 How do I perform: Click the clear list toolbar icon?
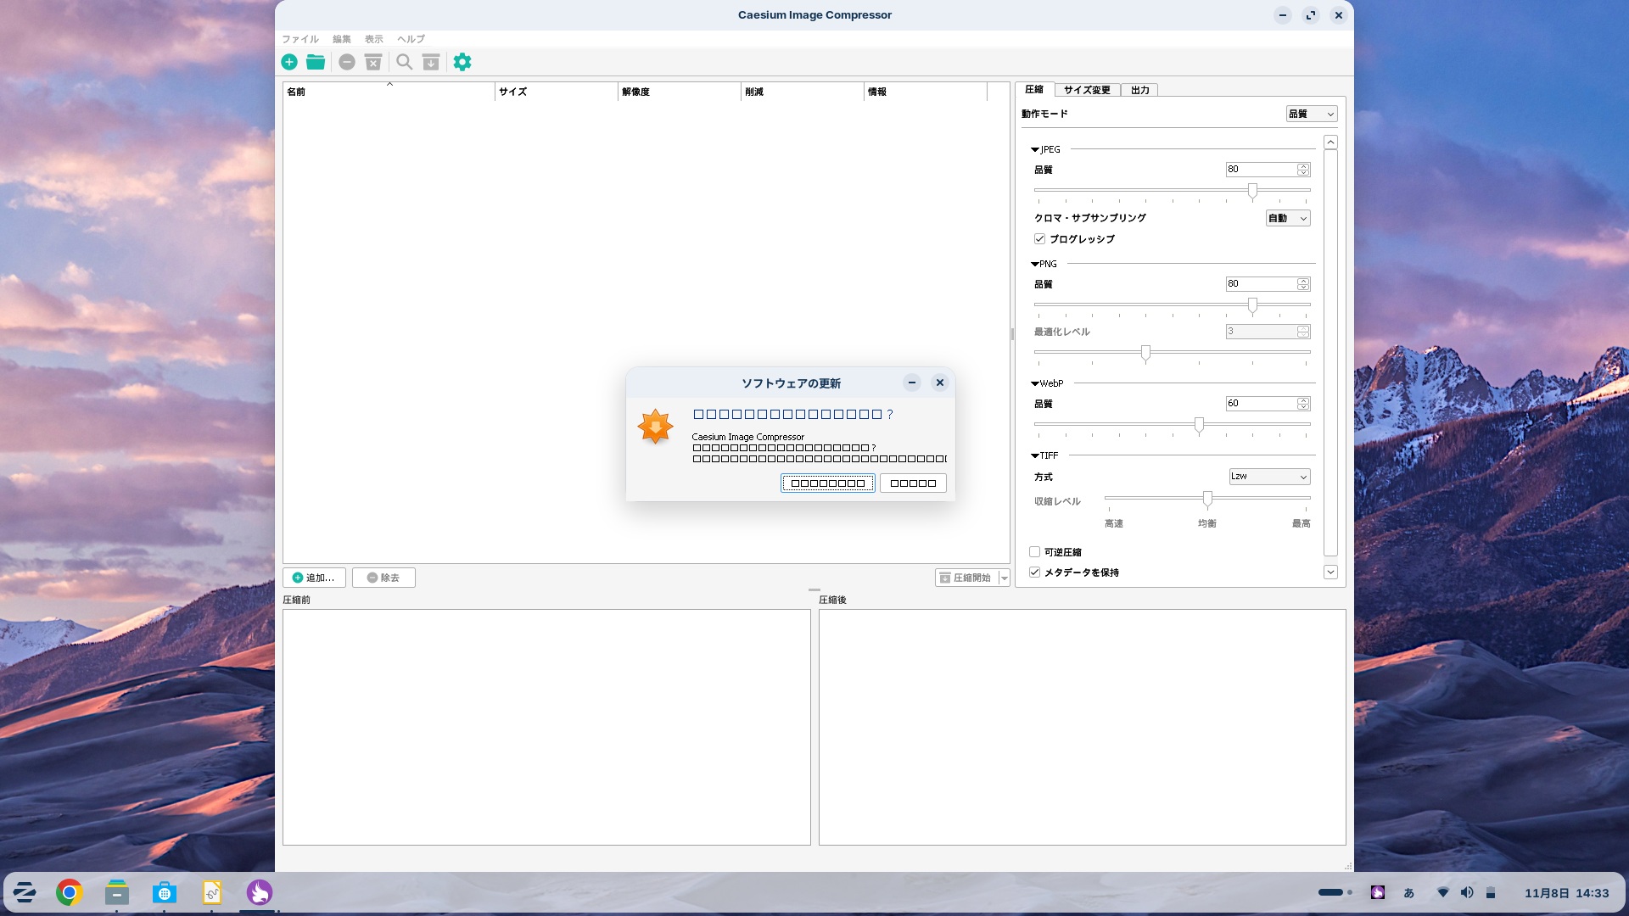373,62
